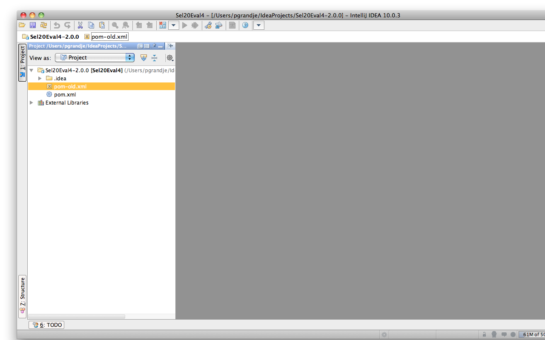The width and height of the screenshot is (545, 340).
Task: Click the speech bubble status icon
Action: [x=504, y=334]
